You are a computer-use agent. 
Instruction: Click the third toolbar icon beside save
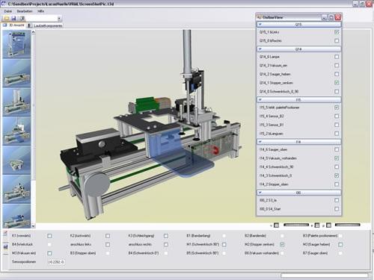[x=22, y=18]
